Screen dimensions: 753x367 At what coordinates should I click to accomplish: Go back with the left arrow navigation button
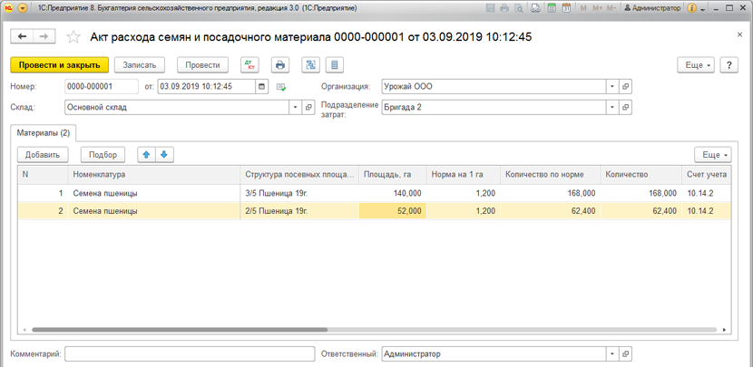[x=22, y=37]
